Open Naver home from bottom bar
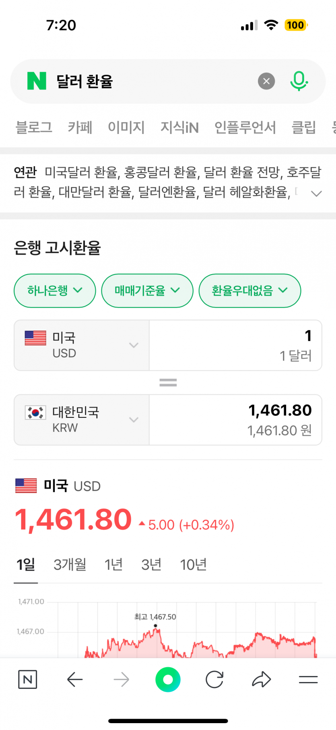Viewport: 336px width, 730px height. tap(27, 680)
